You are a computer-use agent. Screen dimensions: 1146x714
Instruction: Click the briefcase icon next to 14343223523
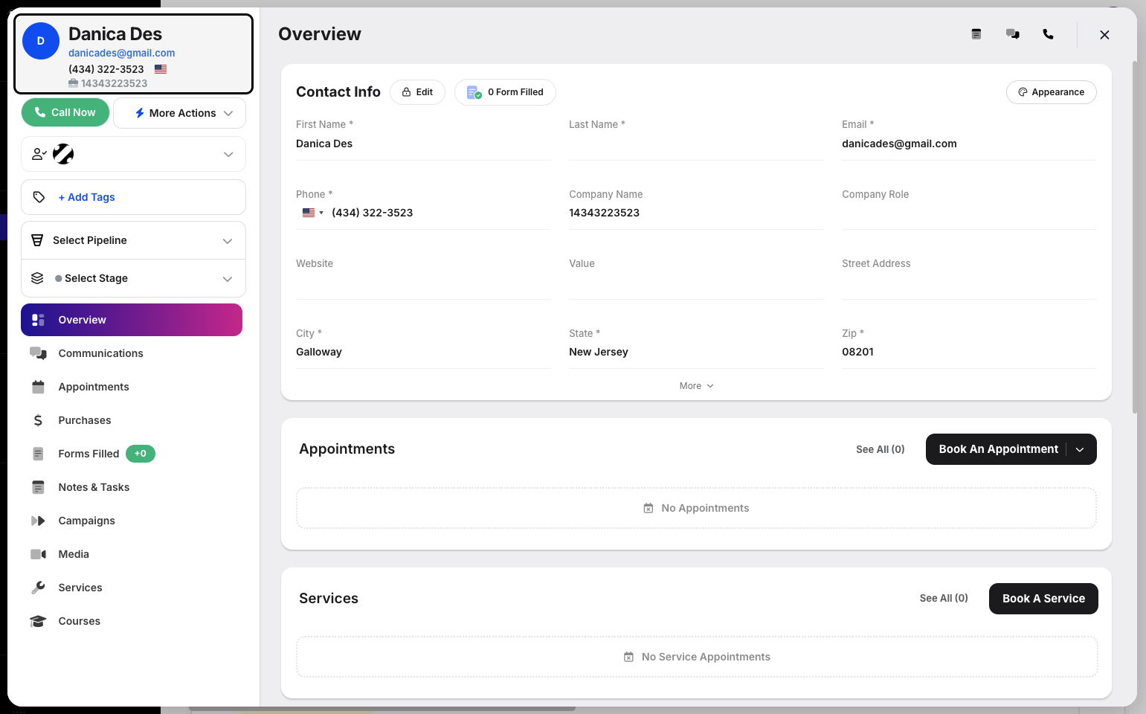73,83
